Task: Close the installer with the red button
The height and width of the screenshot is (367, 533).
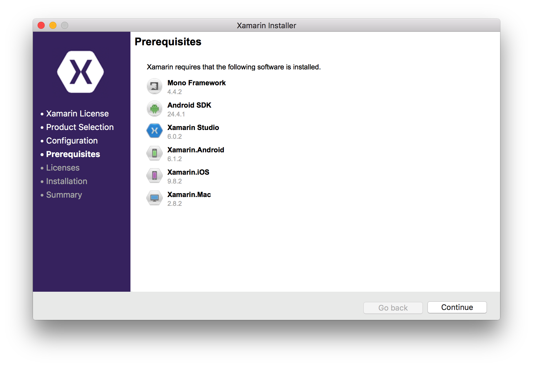Action: click(x=41, y=26)
